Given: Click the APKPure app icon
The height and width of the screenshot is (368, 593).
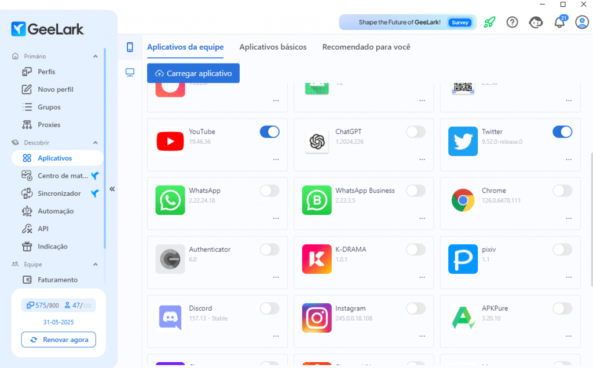Looking at the screenshot, I should pos(463,318).
